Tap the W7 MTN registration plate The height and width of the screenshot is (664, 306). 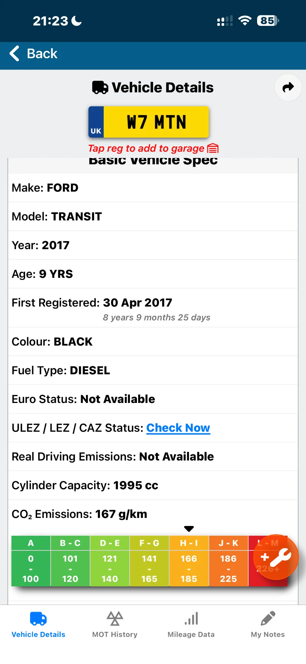click(x=148, y=122)
